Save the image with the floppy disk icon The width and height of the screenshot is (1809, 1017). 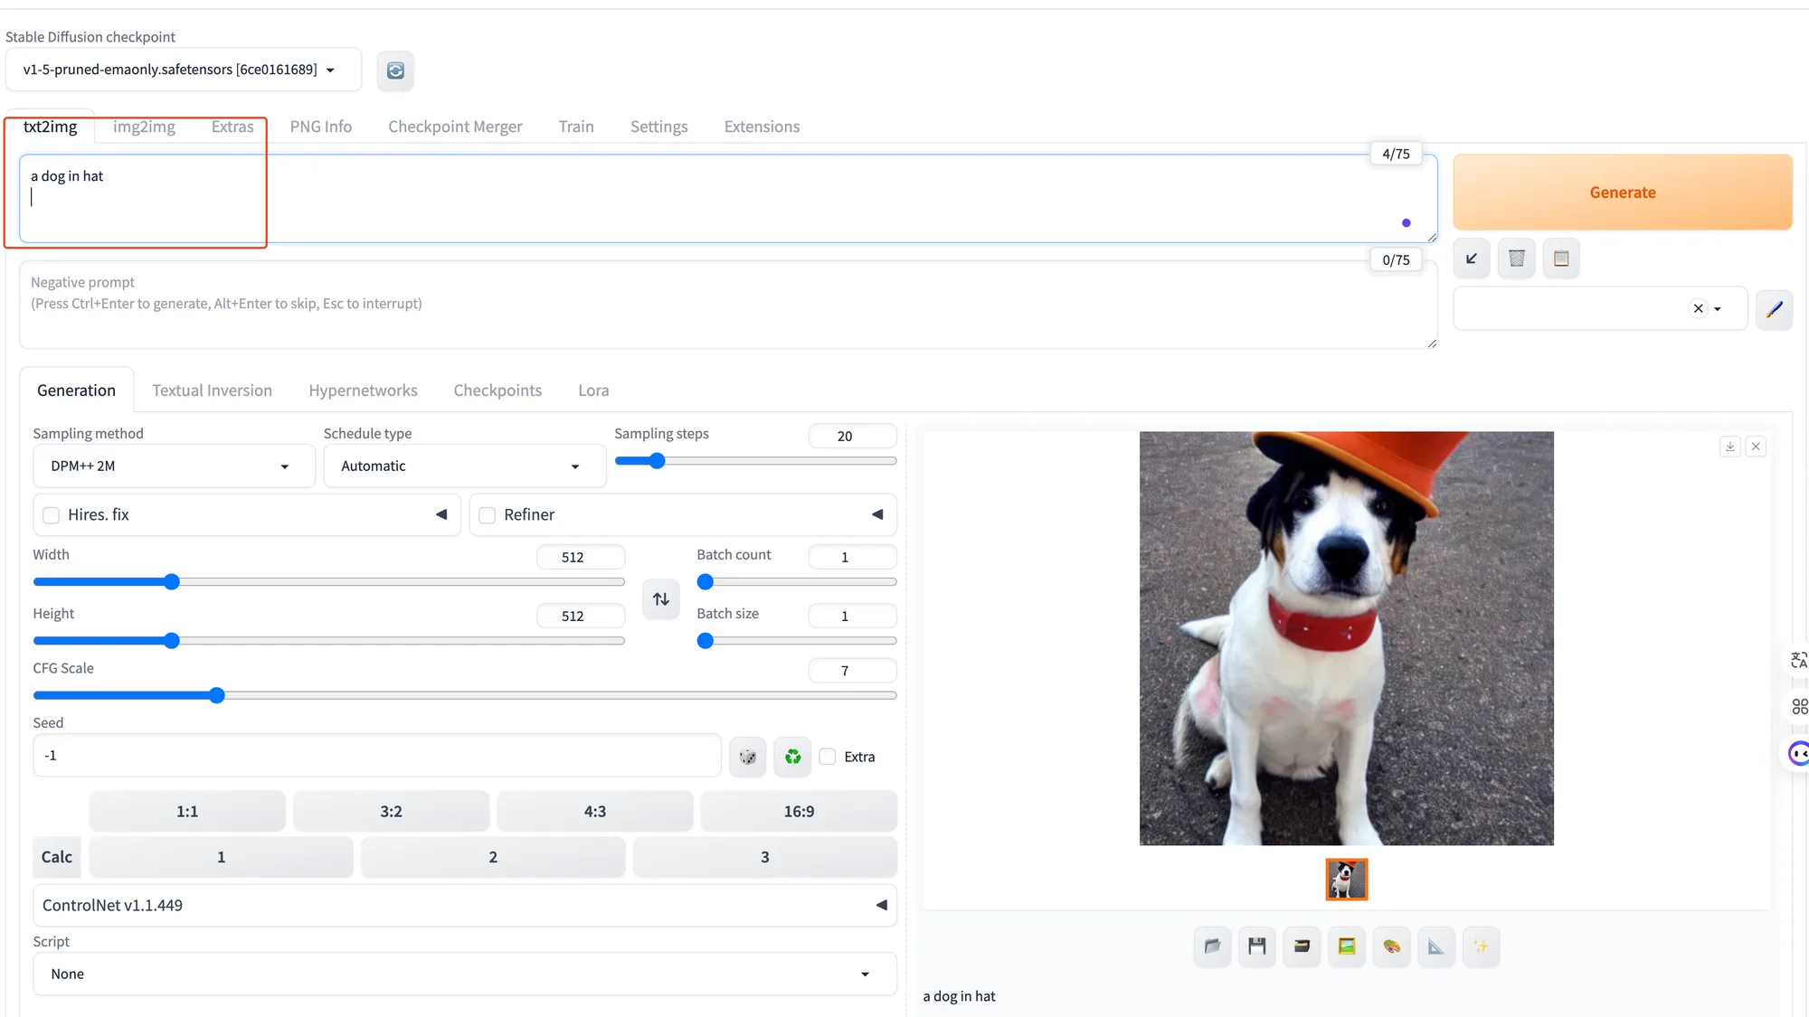[1257, 946]
